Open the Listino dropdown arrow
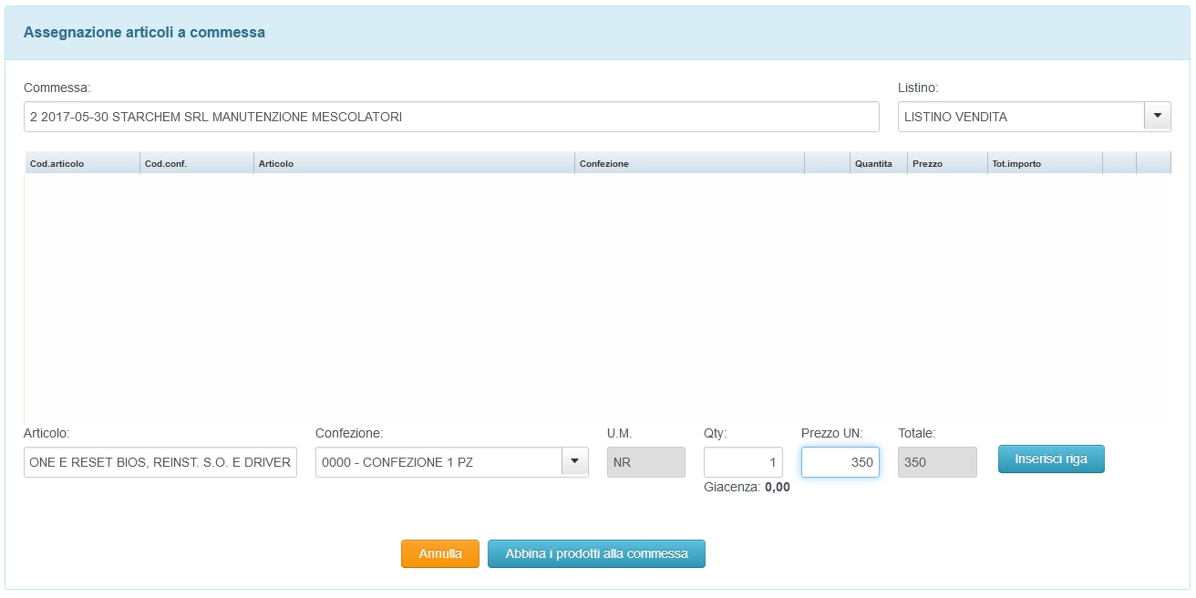This screenshot has height=598, width=1196. (x=1157, y=117)
